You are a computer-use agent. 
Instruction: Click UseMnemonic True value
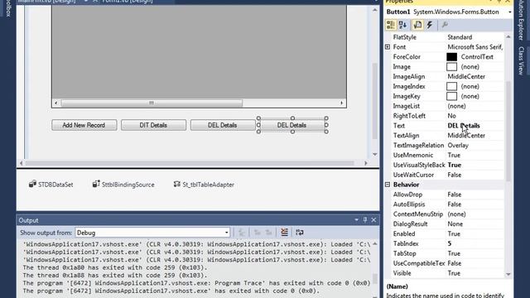click(x=454, y=155)
